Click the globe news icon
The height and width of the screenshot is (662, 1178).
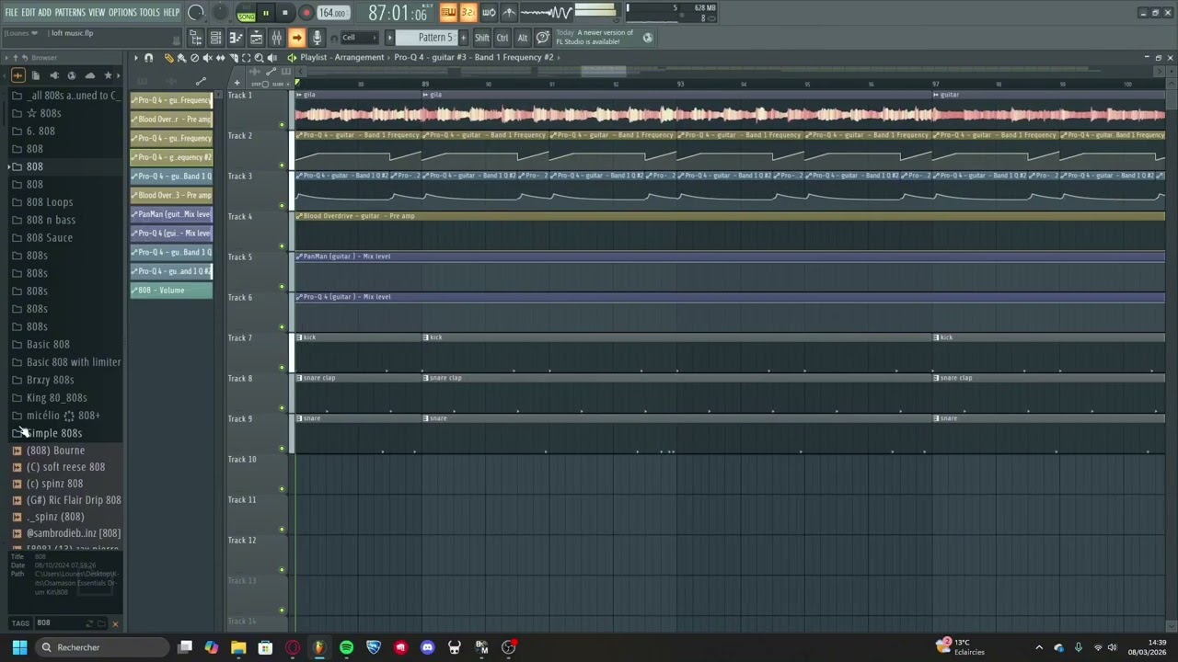(x=648, y=38)
